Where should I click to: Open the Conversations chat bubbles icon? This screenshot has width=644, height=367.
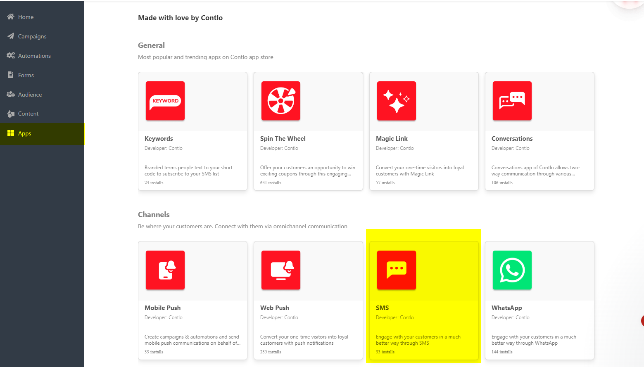click(512, 101)
